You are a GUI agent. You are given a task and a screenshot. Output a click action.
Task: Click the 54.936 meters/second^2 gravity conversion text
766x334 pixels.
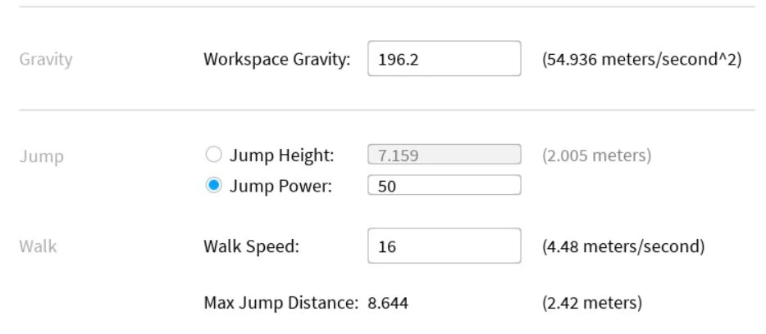642,59
